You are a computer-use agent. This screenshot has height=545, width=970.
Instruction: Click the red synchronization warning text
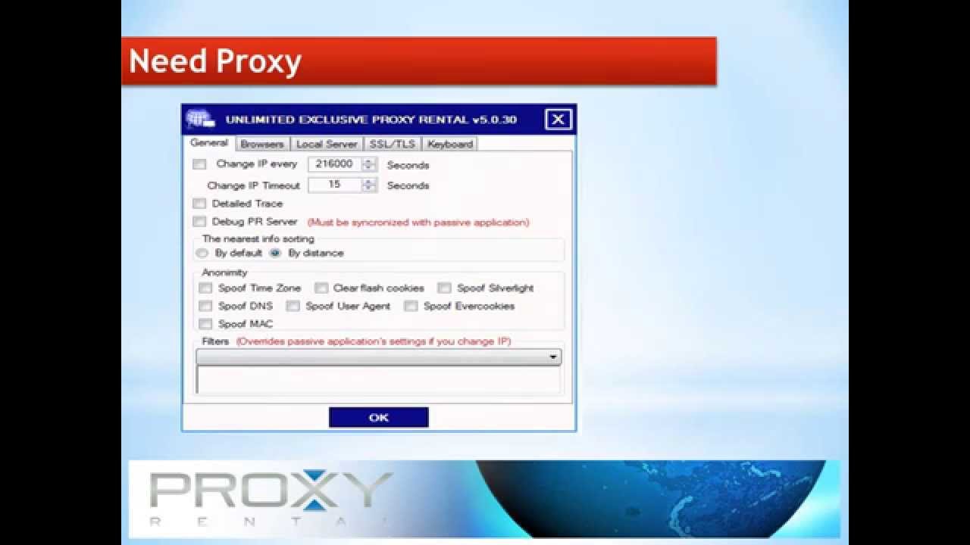point(418,223)
